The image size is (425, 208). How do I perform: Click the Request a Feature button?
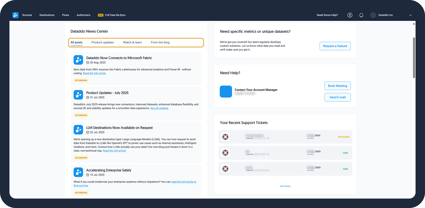[335, 46]
